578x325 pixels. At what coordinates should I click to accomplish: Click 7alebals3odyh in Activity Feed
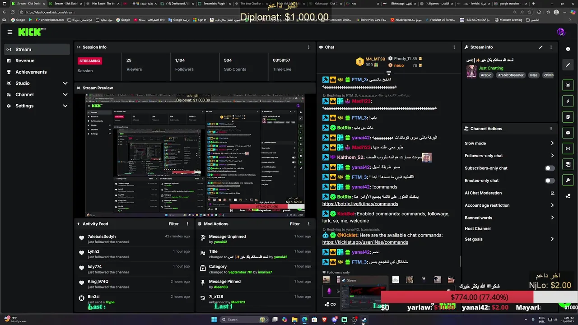click(x=102, y=237)
